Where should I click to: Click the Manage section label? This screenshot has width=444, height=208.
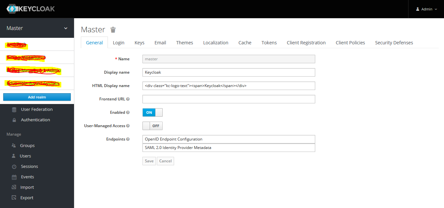coord(14,134)
